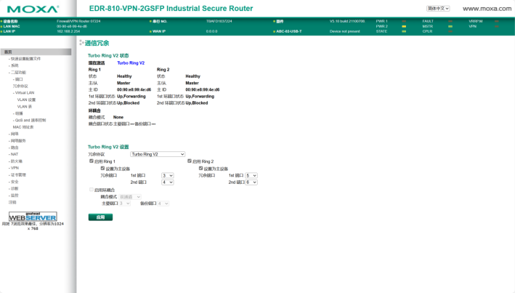
Task: Open Ring 1 1st 端口 dropdown showing 3
Action: (168, 176)
